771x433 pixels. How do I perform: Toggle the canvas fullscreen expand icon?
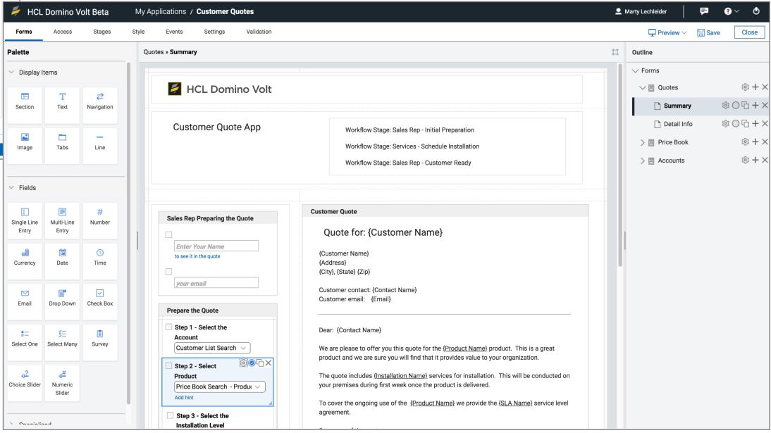(615, 52)
